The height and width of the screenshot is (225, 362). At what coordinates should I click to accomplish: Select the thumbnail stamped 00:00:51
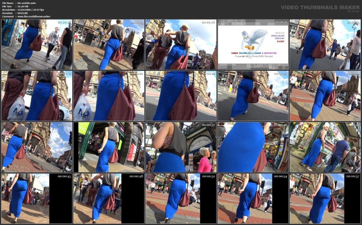[x=181, y=199]
